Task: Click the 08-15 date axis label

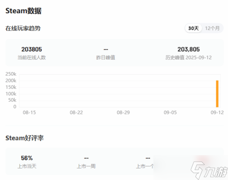Action: (29, 112)
